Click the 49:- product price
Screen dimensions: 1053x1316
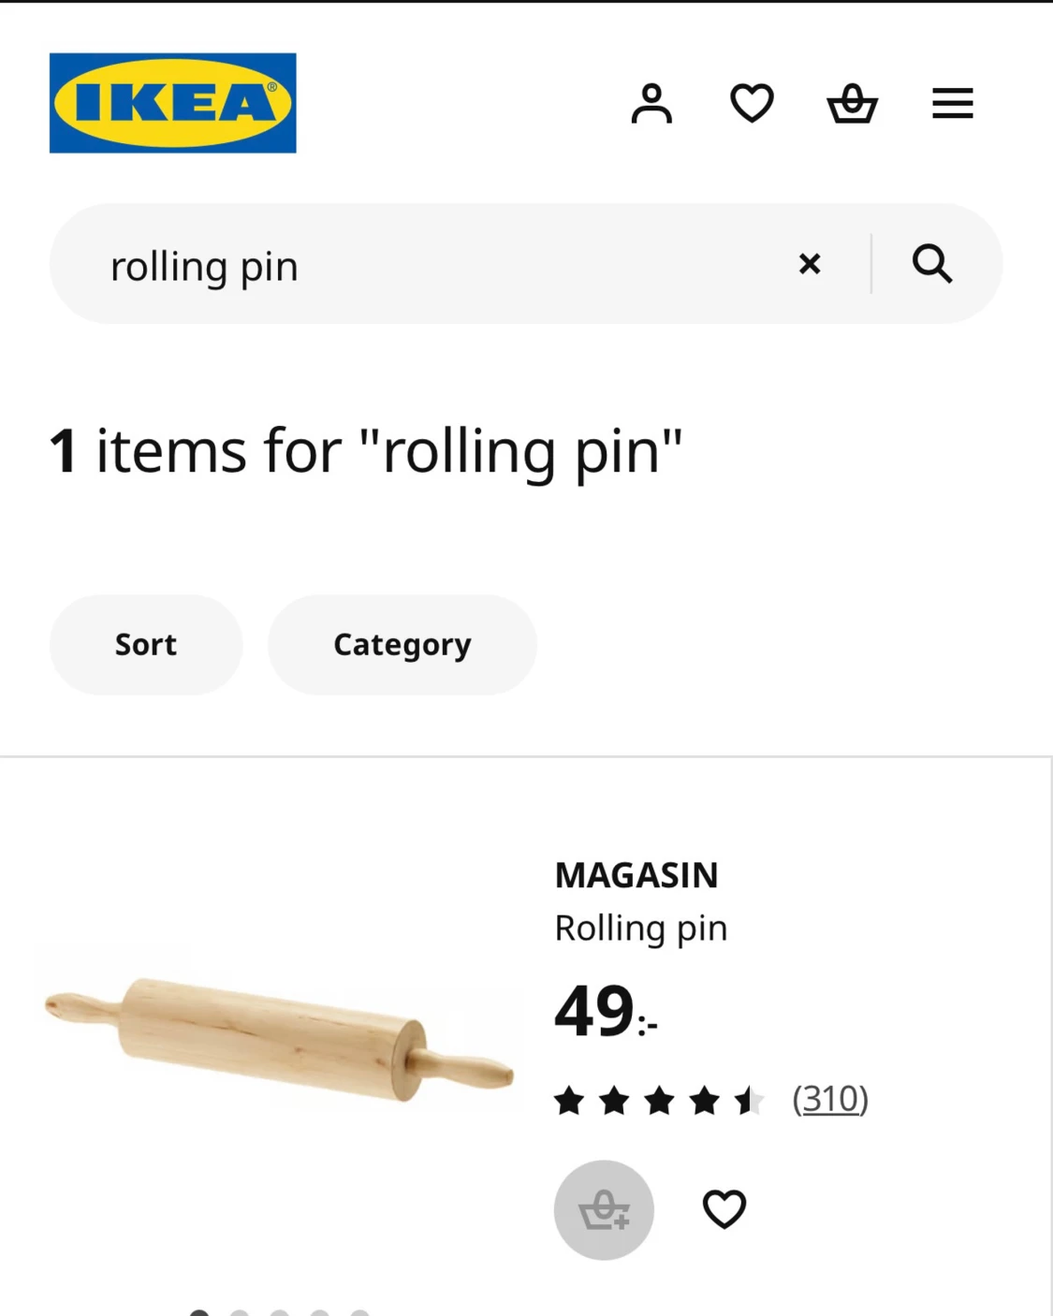tap(605, 1012)
